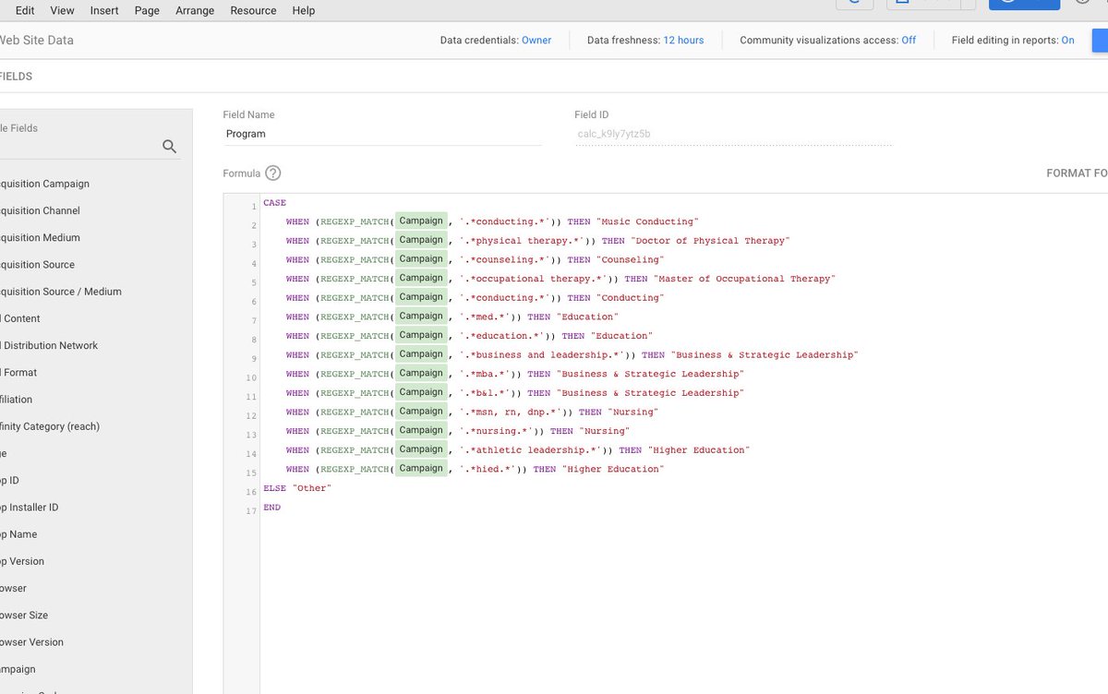
Task: Click the "Nursing" string on line 13
Action: coord(604,431)
